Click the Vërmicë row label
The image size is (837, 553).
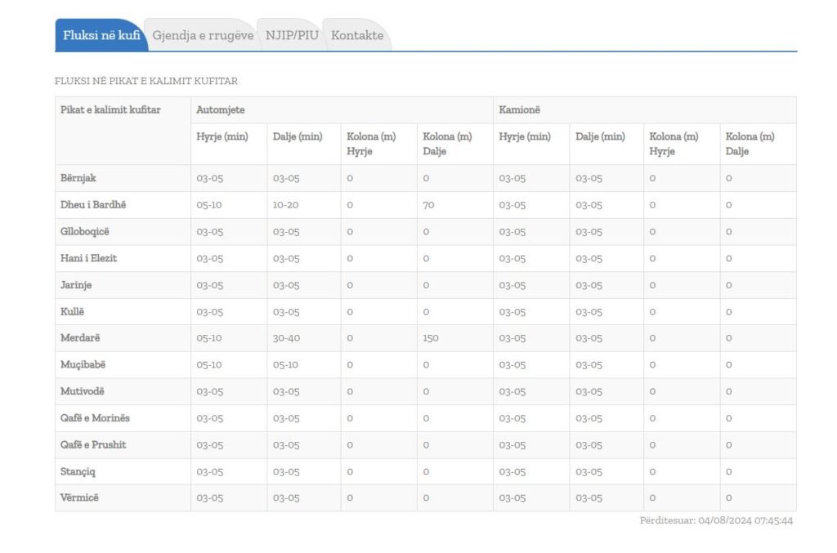tap(79, 497)
